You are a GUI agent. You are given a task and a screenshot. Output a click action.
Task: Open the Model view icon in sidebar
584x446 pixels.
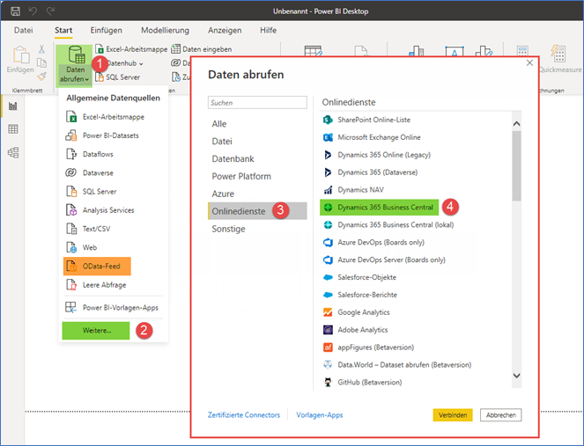(x=13, y=152)
